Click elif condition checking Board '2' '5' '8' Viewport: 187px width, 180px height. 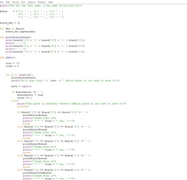54,170
